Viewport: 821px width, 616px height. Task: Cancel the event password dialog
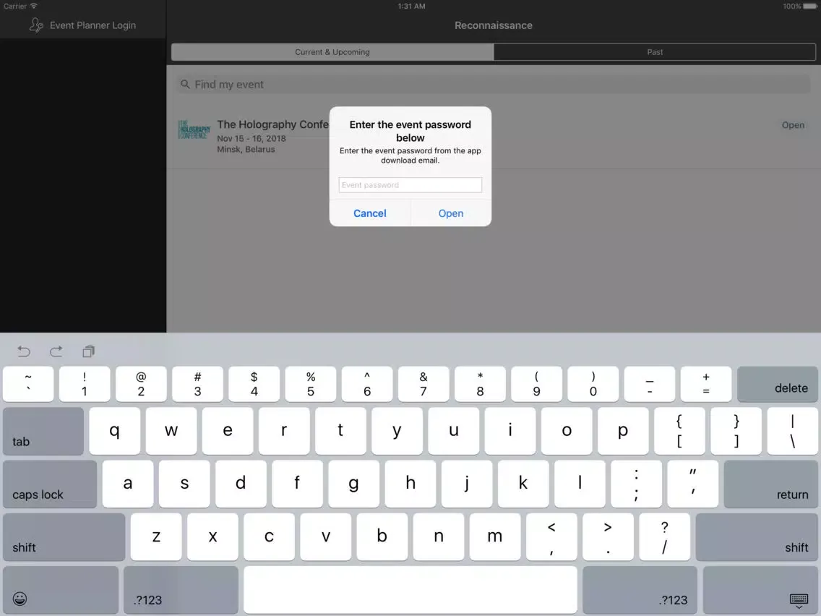(x=369, y=213)
